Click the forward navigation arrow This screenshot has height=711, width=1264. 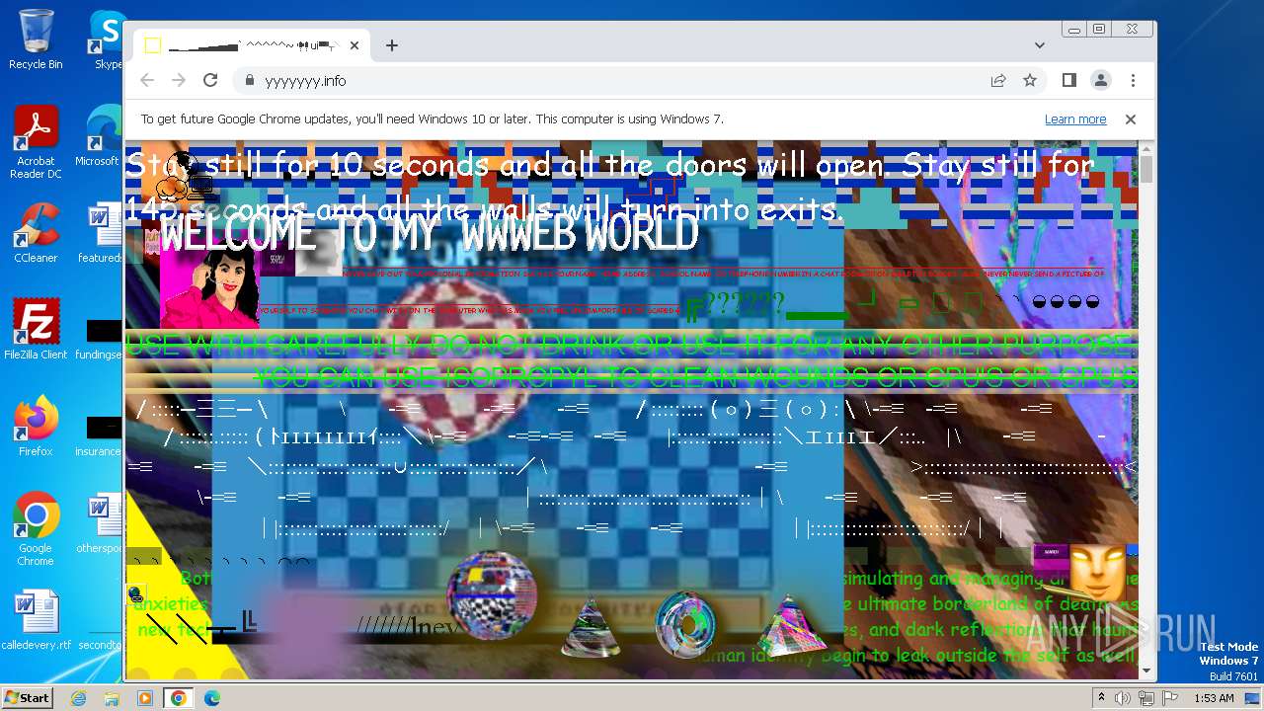click(x=179, y=80)
